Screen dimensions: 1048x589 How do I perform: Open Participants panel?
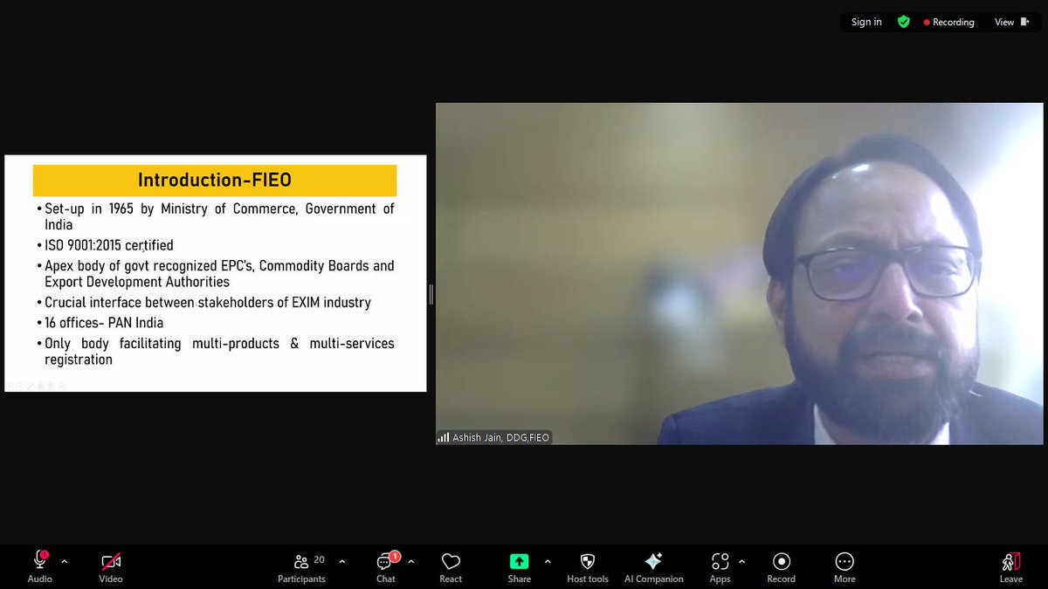(x=301, y=566)
